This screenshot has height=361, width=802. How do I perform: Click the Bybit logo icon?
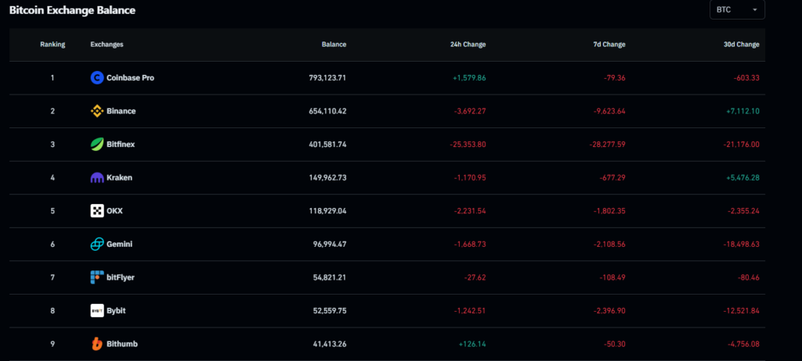[97, 310]
